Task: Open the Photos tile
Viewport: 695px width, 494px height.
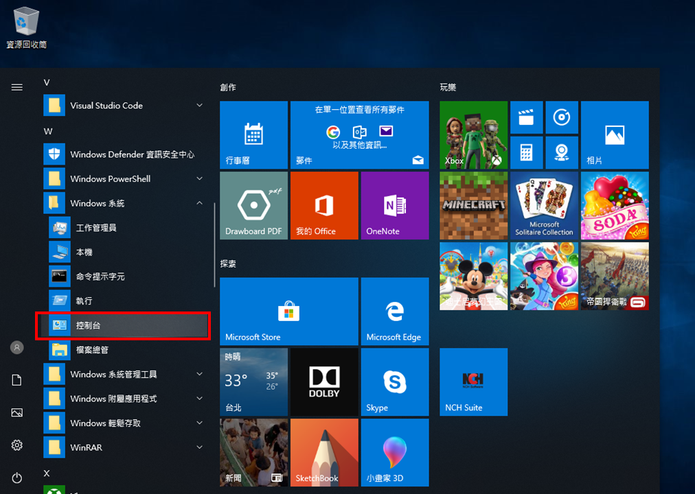Action: (x=615, y=135)
